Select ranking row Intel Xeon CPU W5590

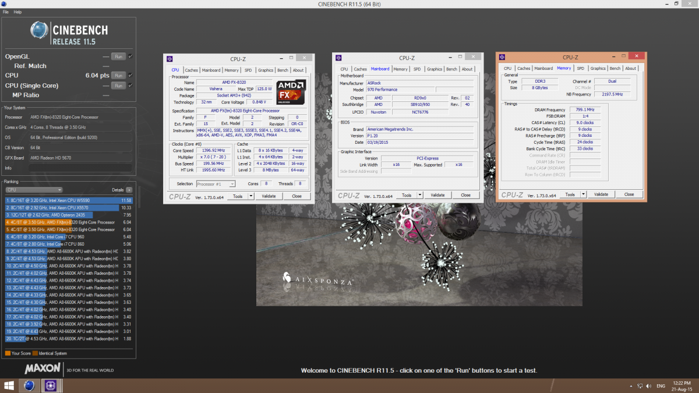click(69, 200)
